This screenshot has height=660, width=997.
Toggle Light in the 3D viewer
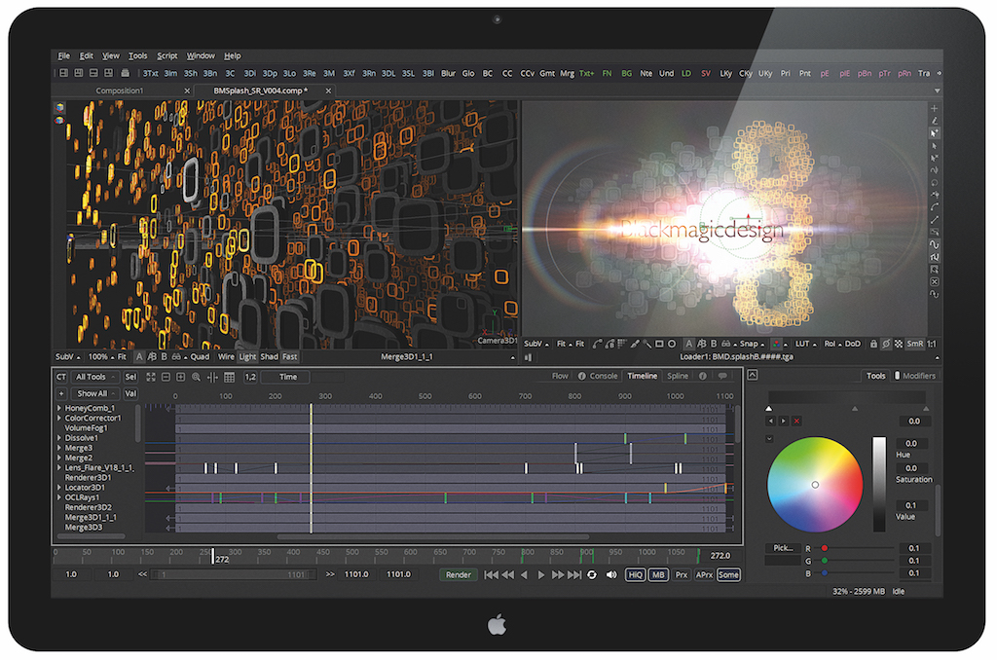click(x=247, y=356)
